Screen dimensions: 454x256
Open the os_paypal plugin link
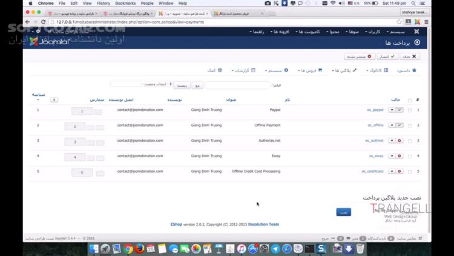[x=375, y=110]
